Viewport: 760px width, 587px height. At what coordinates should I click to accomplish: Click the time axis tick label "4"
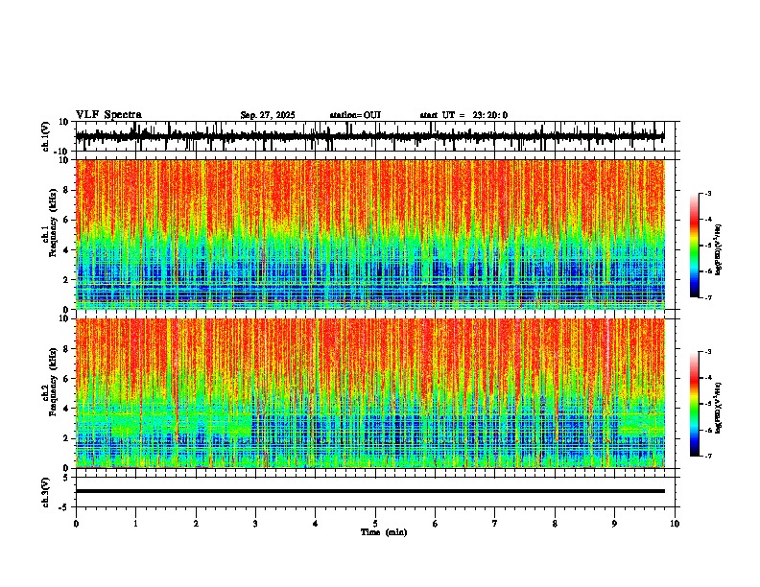316,524
